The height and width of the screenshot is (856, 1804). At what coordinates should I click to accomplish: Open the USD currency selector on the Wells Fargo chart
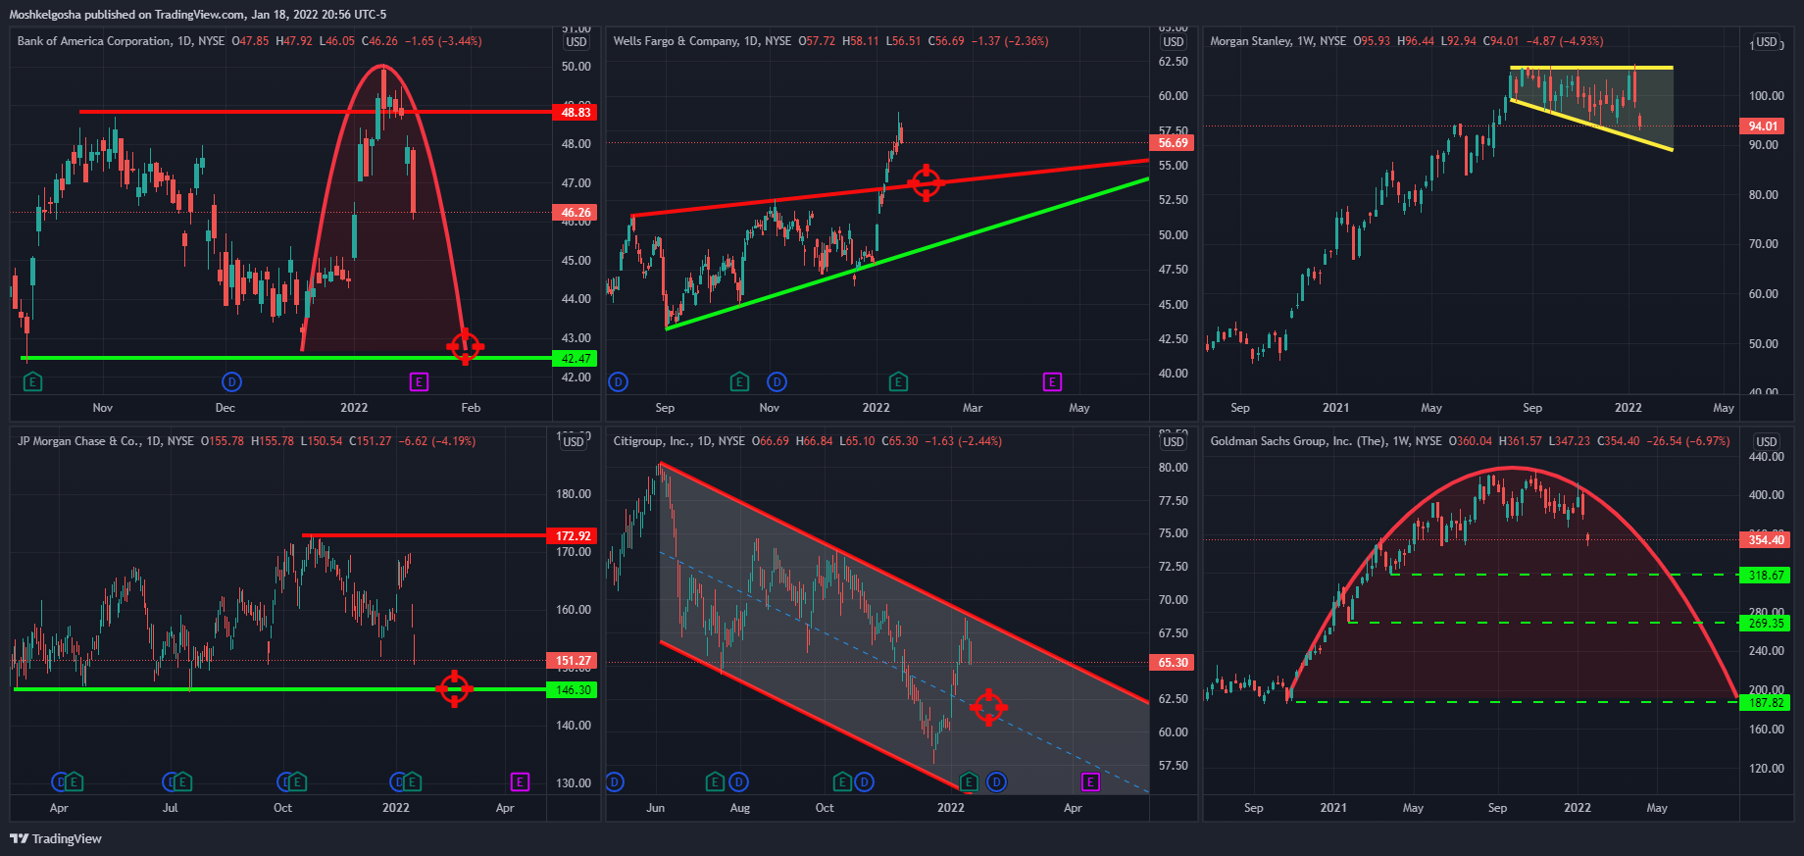(1174, 42)
